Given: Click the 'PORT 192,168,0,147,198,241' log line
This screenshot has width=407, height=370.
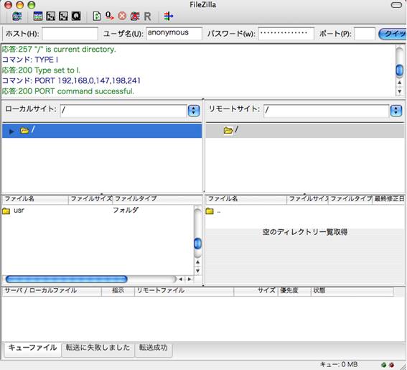Looking at the screenshot, I should pyautogui.click(x=71, y=80).
